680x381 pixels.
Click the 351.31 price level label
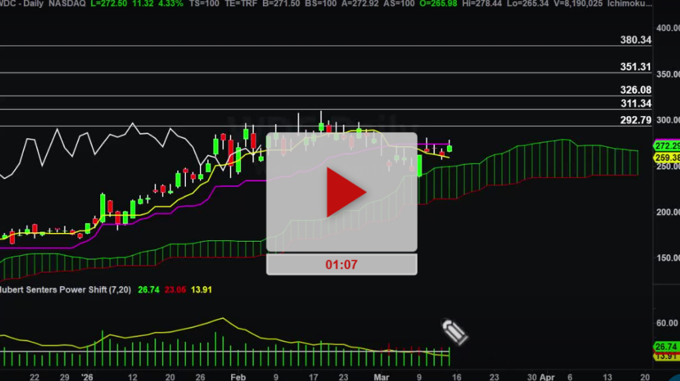pyautogui.click(x=636, y=67)
